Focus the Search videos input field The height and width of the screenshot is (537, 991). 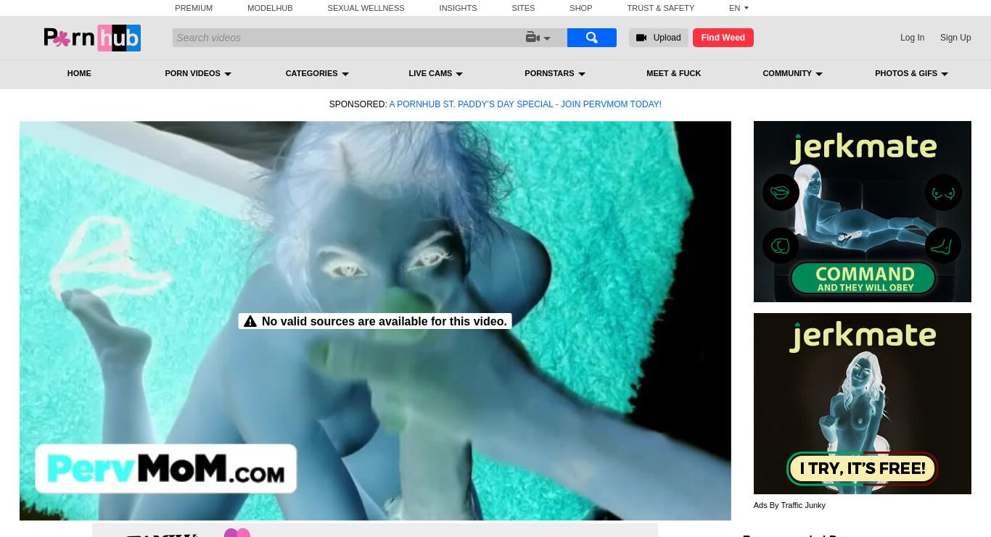point(348,38)
